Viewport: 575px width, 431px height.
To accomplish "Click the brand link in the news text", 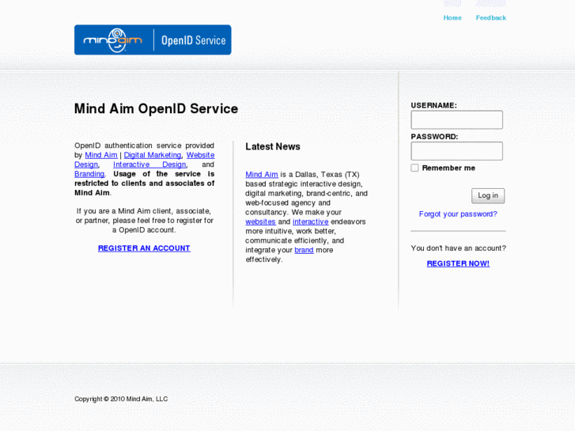I will tap(304, 251).
